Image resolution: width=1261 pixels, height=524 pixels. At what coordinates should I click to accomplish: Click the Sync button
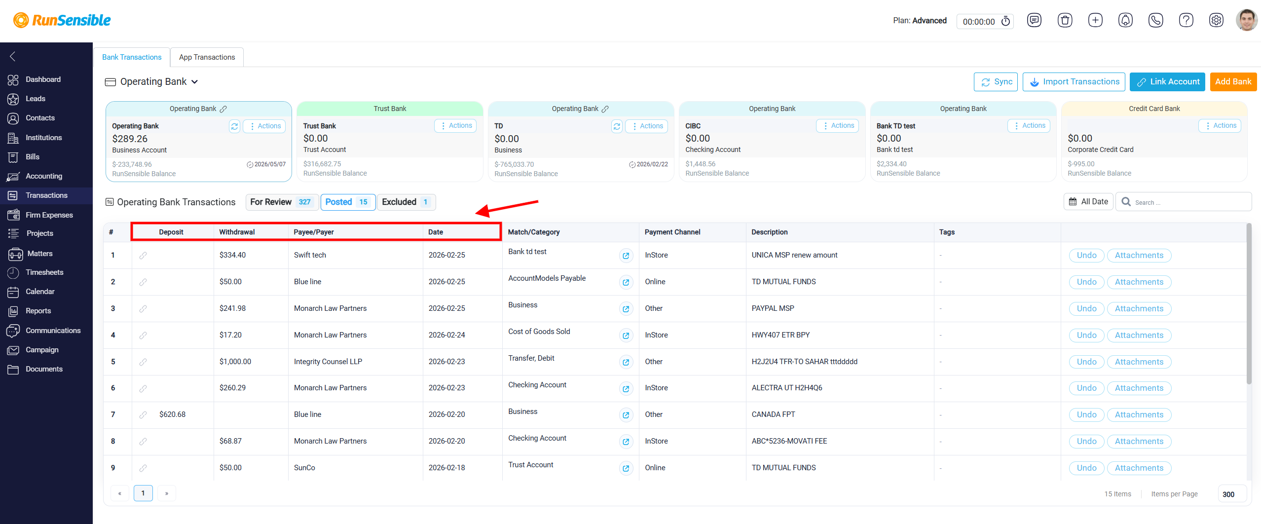[x=996, y=82]
